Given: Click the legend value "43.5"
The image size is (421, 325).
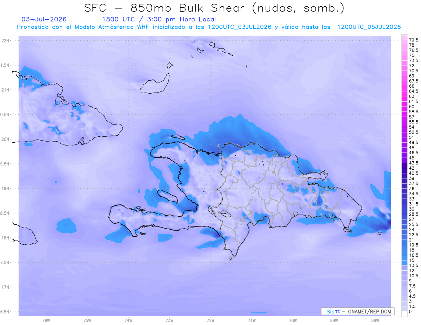Looking at the screenshot, I should pos(414,163).
